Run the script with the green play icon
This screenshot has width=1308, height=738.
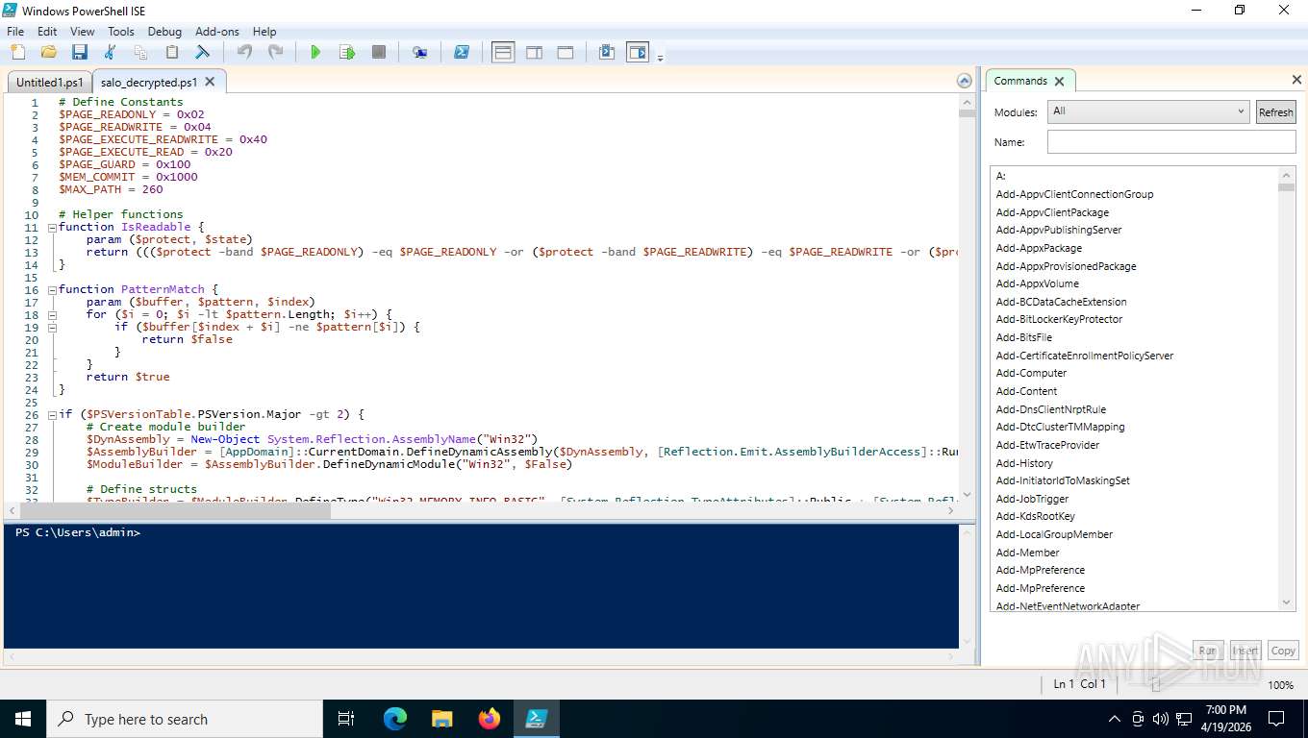pos(315,52)
